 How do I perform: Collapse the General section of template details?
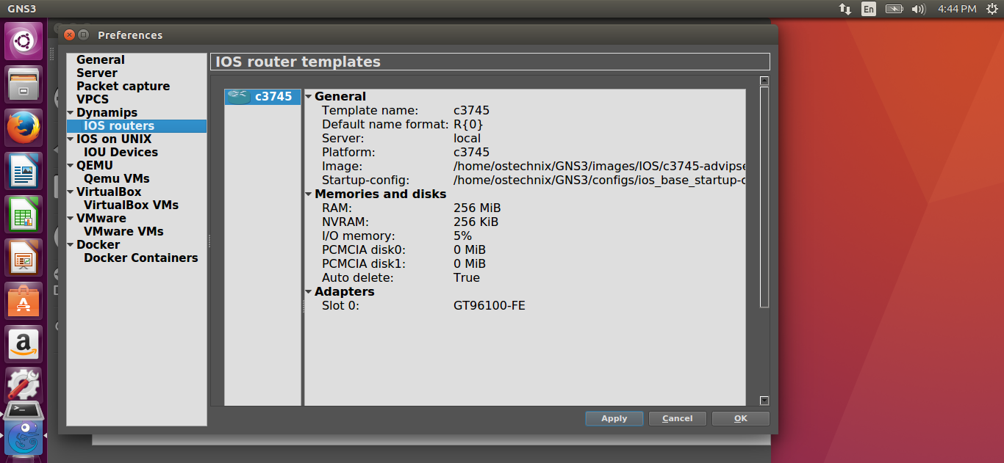309,97
